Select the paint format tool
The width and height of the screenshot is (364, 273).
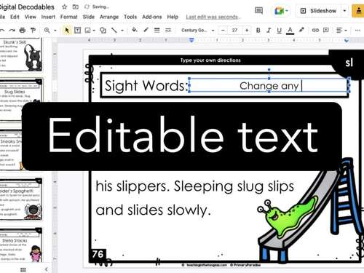33,30
